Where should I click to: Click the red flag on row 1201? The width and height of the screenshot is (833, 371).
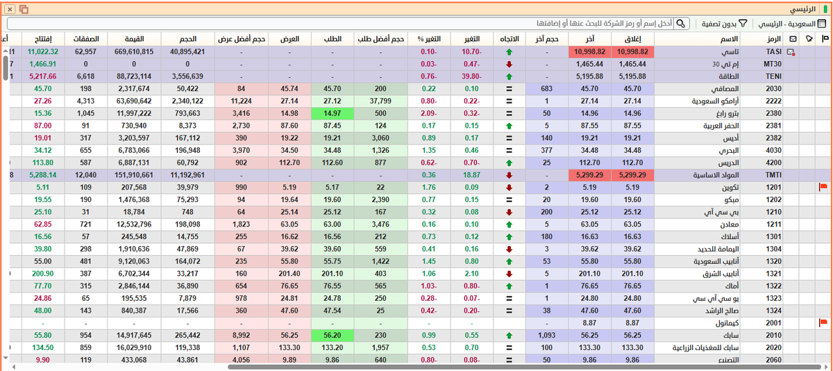(x=824, y=187)
